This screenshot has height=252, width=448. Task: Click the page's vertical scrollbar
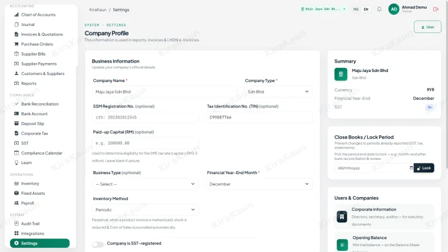[x=446, y=86]
